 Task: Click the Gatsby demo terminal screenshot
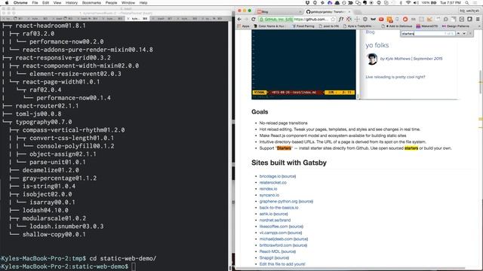303,65
